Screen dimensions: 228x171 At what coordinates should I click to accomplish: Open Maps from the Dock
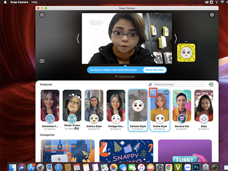[x=104, y=167]
